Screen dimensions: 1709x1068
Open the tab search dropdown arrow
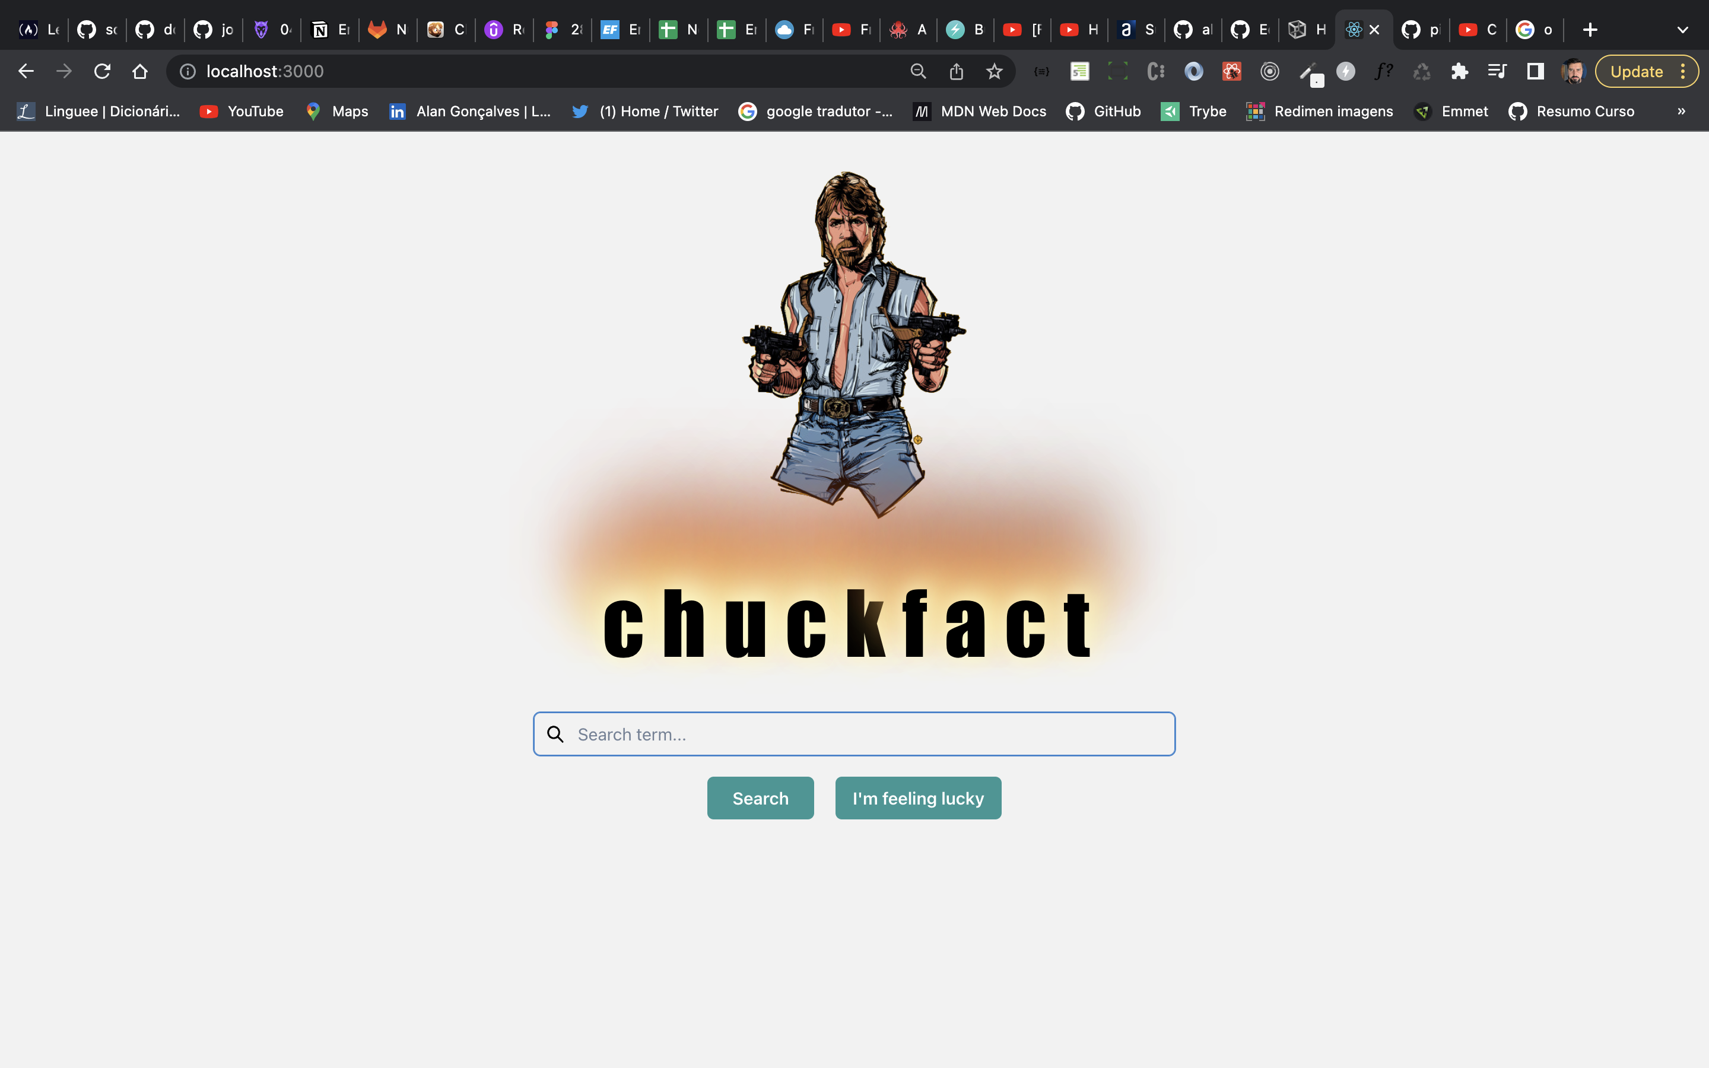(1683, 30)
